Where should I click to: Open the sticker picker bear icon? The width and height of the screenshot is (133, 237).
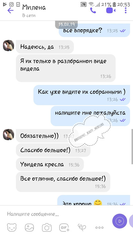pyautogui.click(x=12, y=227)
